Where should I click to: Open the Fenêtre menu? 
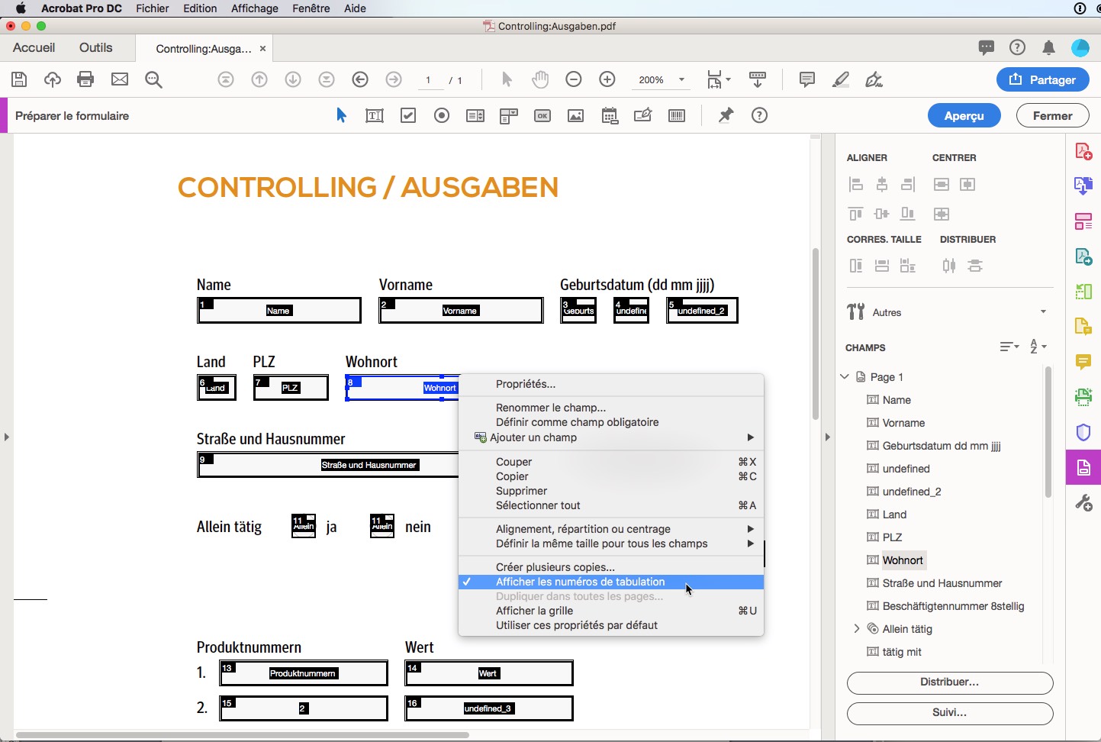pyautogui.click(x=311, y=8)
